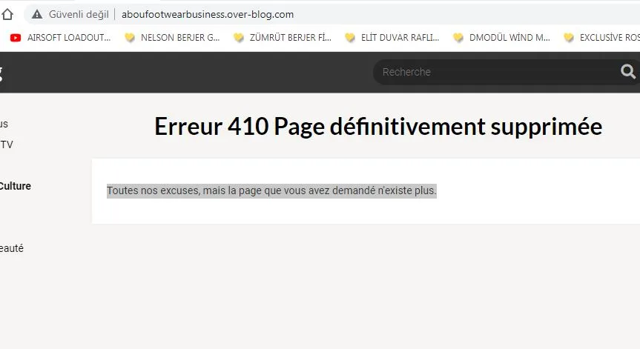Click the Erreur 410 page heading
Image resolution: width=640 pixels, height=349 pixels.
tap(377, 127)
